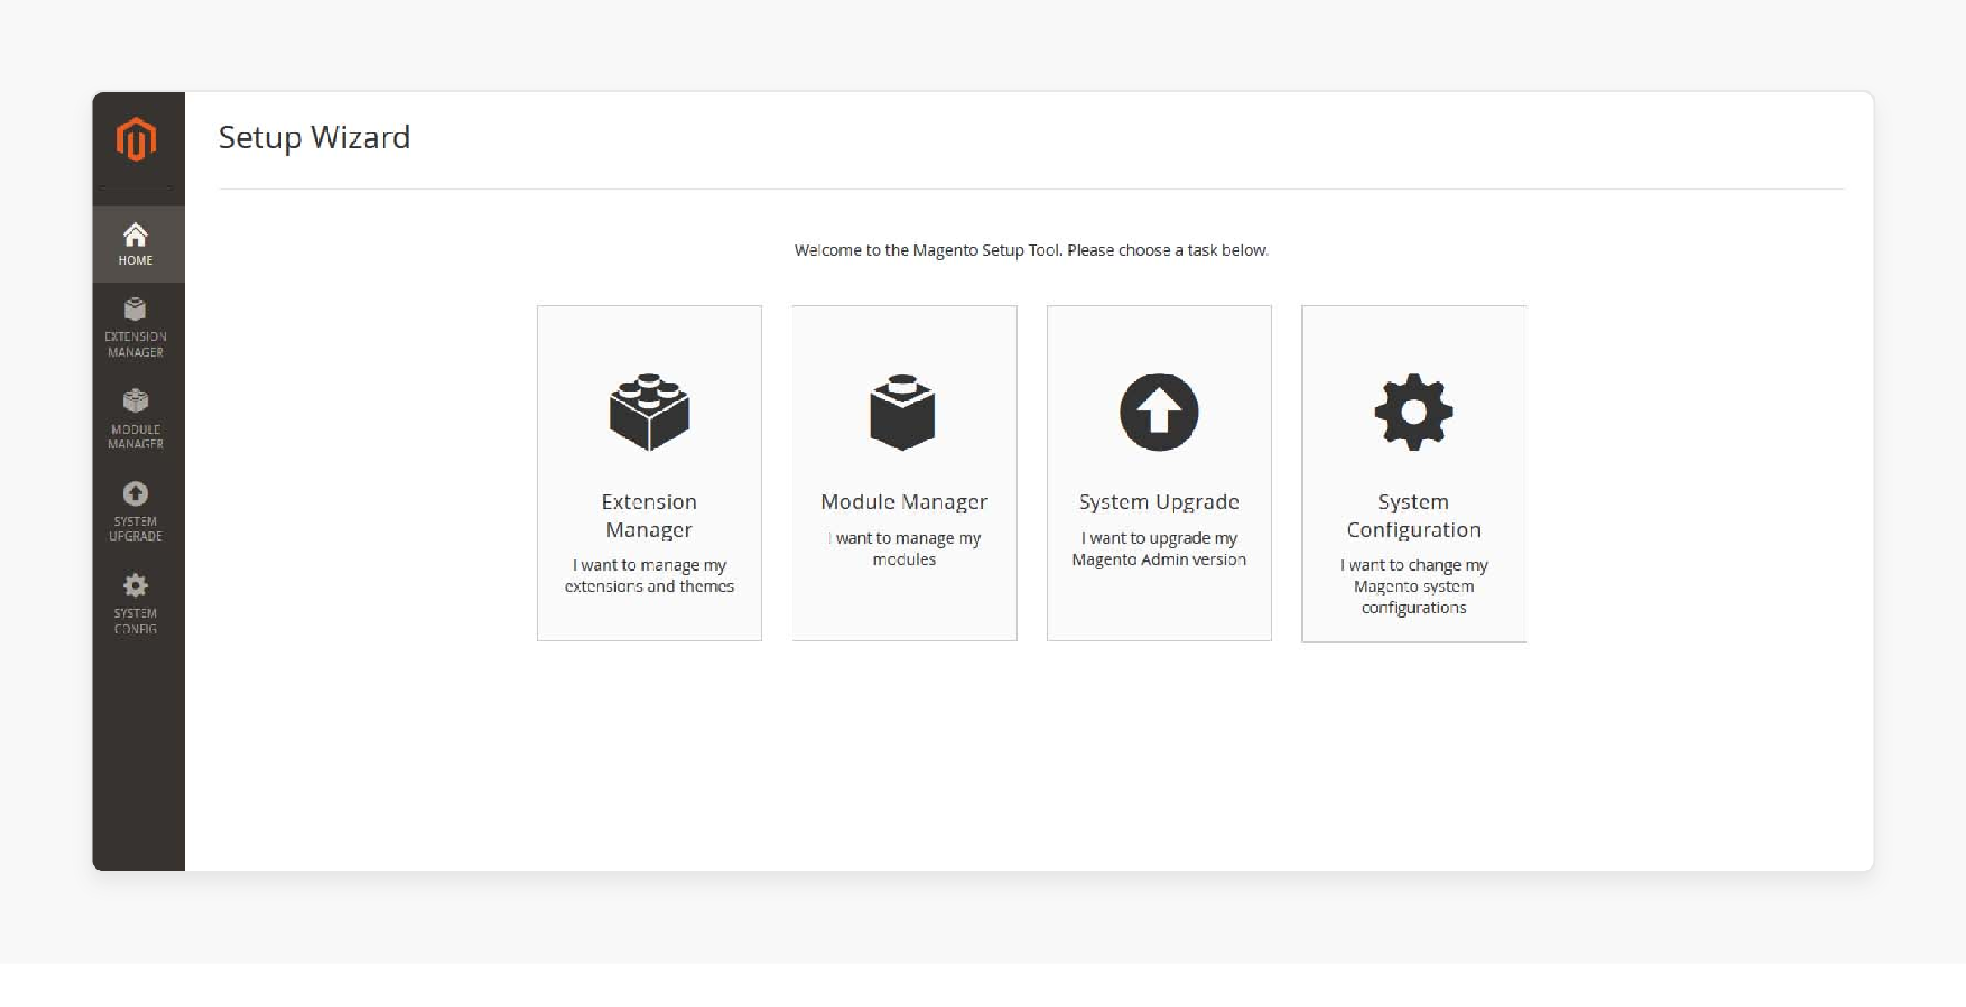Click the Module Manager single brick icon
This screenshot has height=1007, width=1966.
tap(903, 412)
